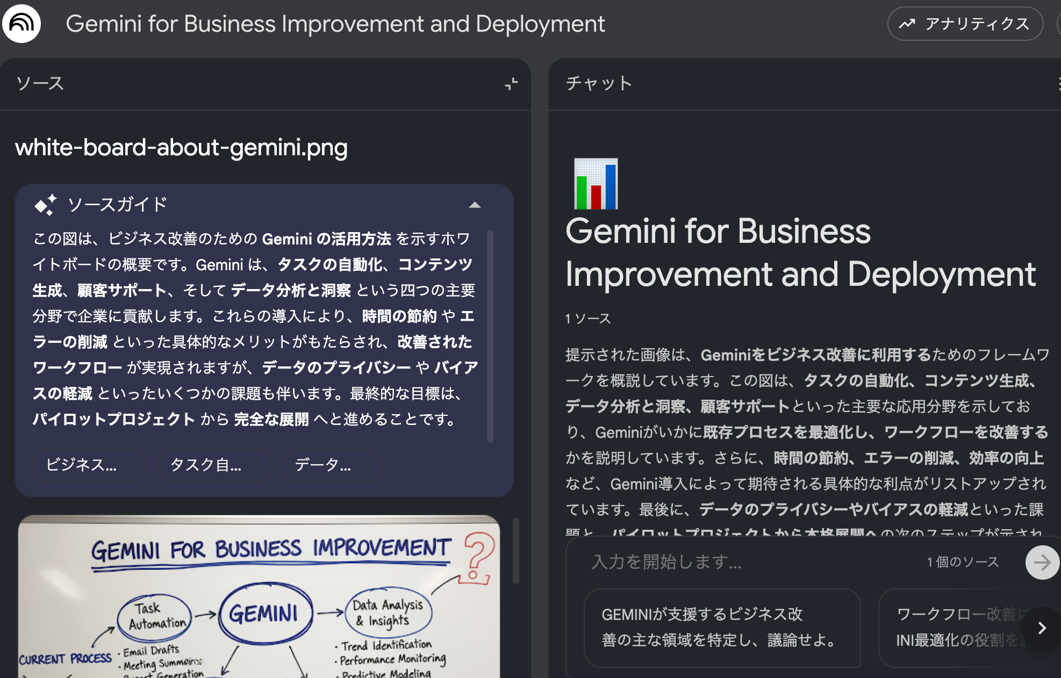This screenshot has height=678, width=1061.
Task: Click the GEMINIが支援するビジネス改善 prompt card
Action: 722,629
